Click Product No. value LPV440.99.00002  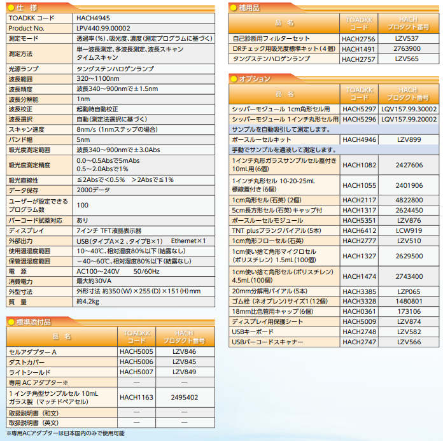click(104, 29)
